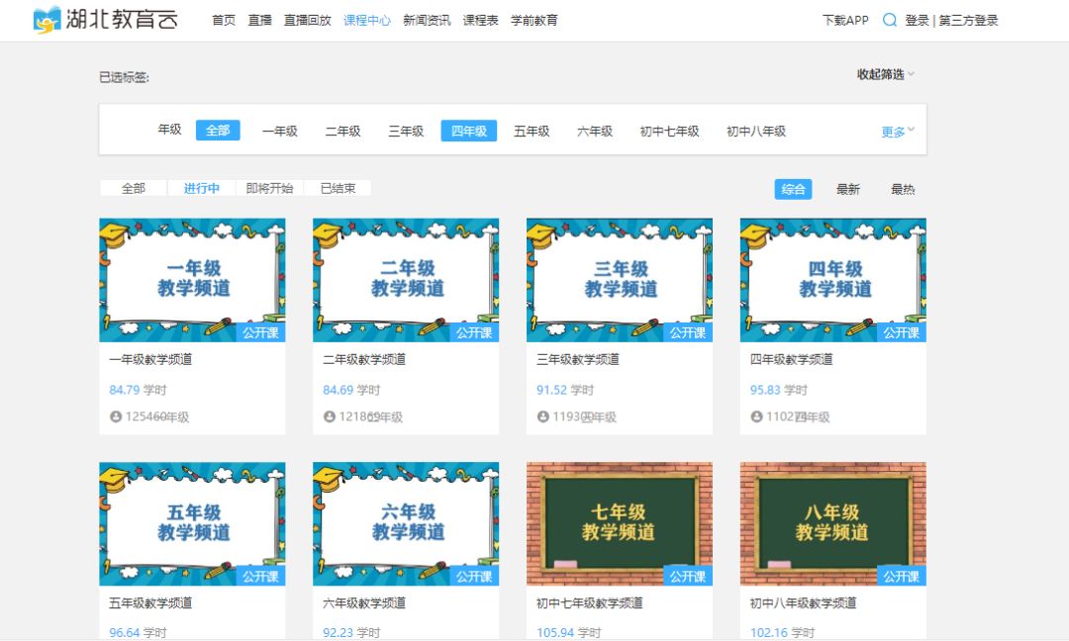
Task: Click 四年级教学频道 course title
Action: click(792, 359)
